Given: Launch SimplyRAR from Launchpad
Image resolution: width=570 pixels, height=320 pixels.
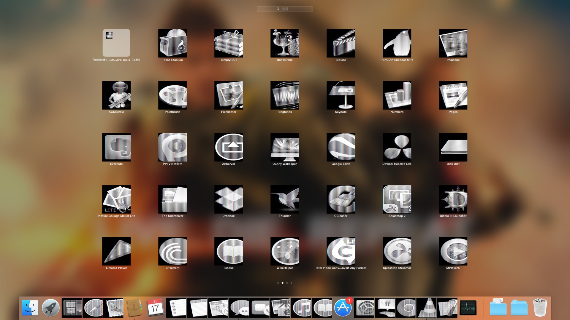Looking at the screenshot, I should coord(229,43).
